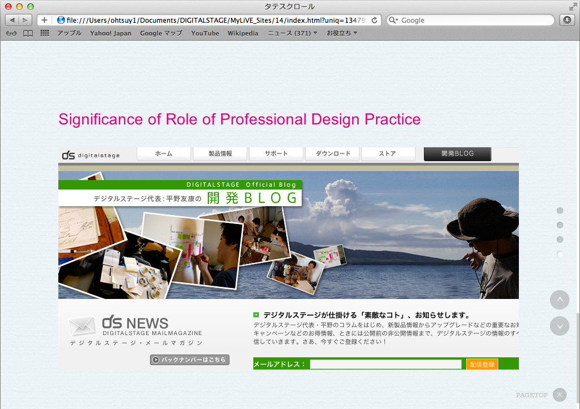
Task: Show bookmarks book icon
Action: click(x=28, y=33)
